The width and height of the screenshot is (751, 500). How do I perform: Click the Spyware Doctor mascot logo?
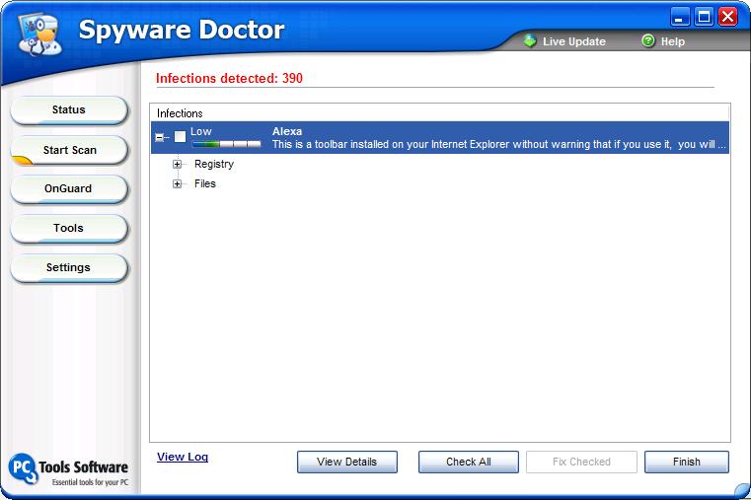(40, 34)
